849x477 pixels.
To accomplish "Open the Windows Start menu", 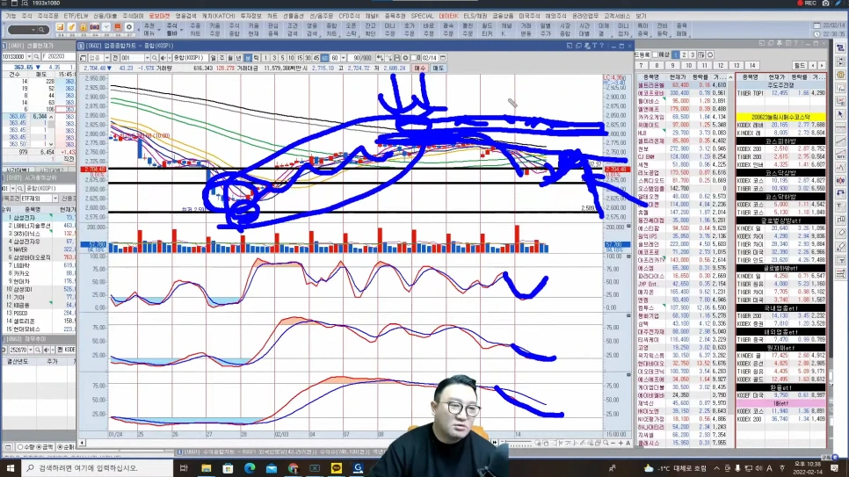I will pyautogui.click(x=11, y=468).
